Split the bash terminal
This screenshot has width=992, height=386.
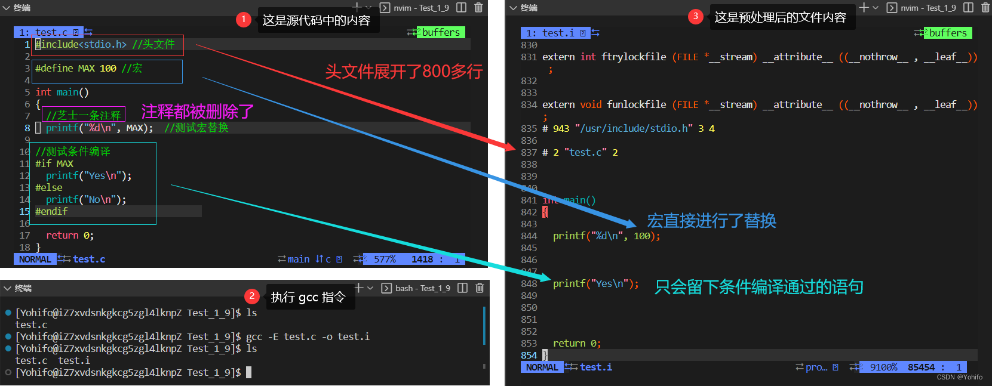tap(462, 288)
